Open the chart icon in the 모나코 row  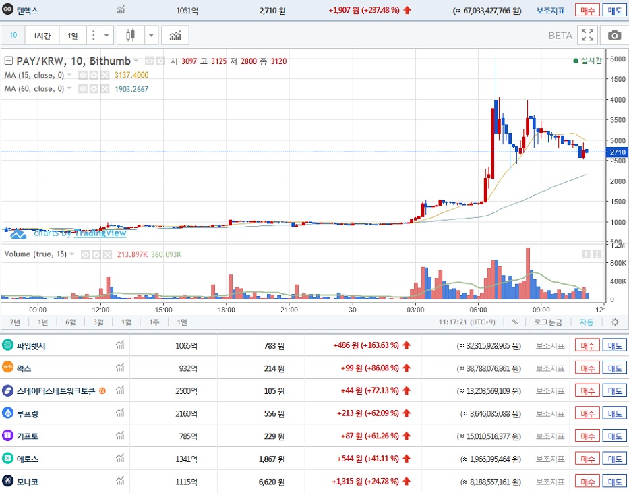(120, 481)
